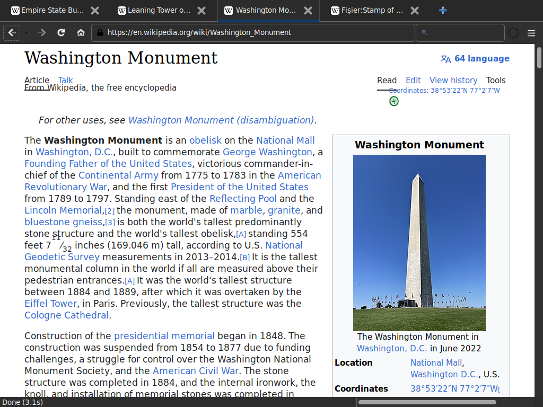Click the forward navigation arrow
Viewport: 543px width, 407px height.
[x=42, y=32]
